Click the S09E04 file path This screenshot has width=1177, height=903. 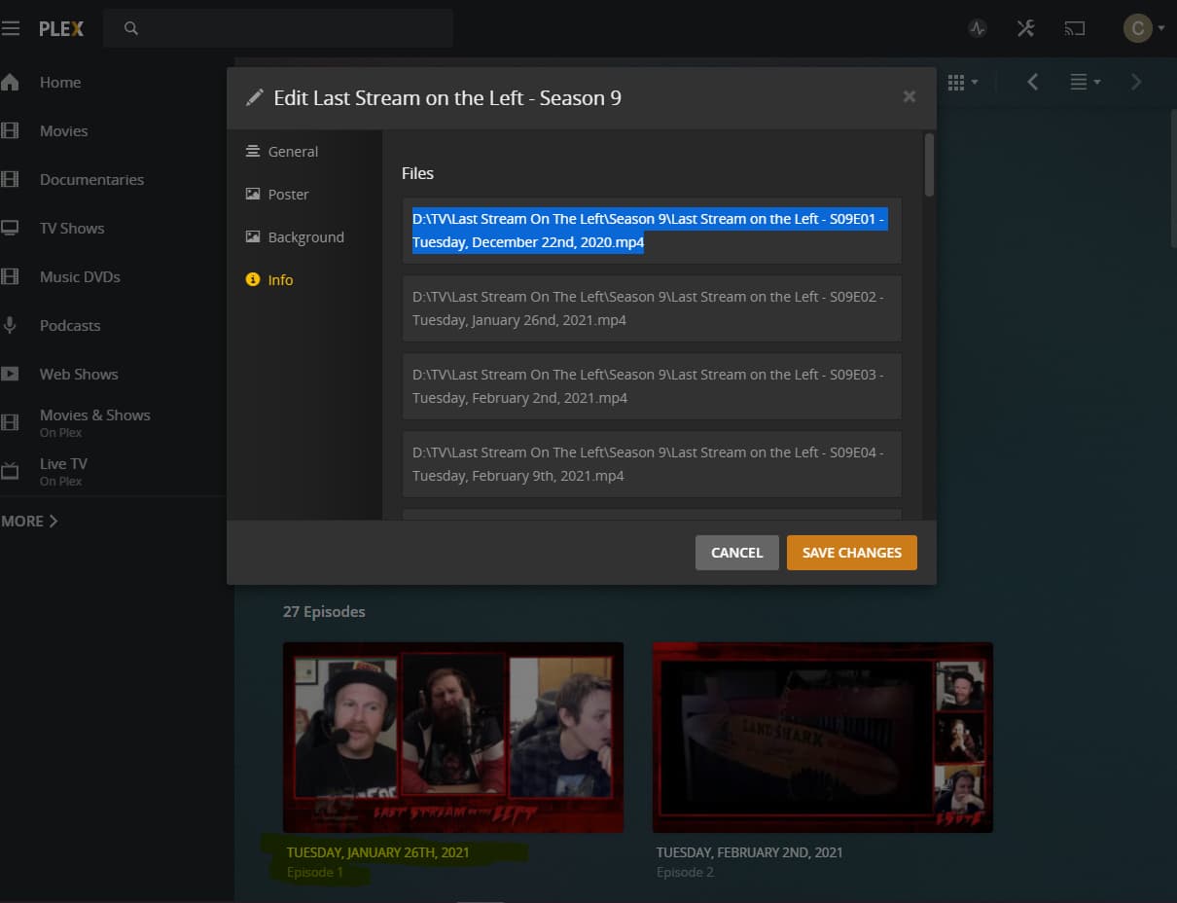click(x=651, y=464)
